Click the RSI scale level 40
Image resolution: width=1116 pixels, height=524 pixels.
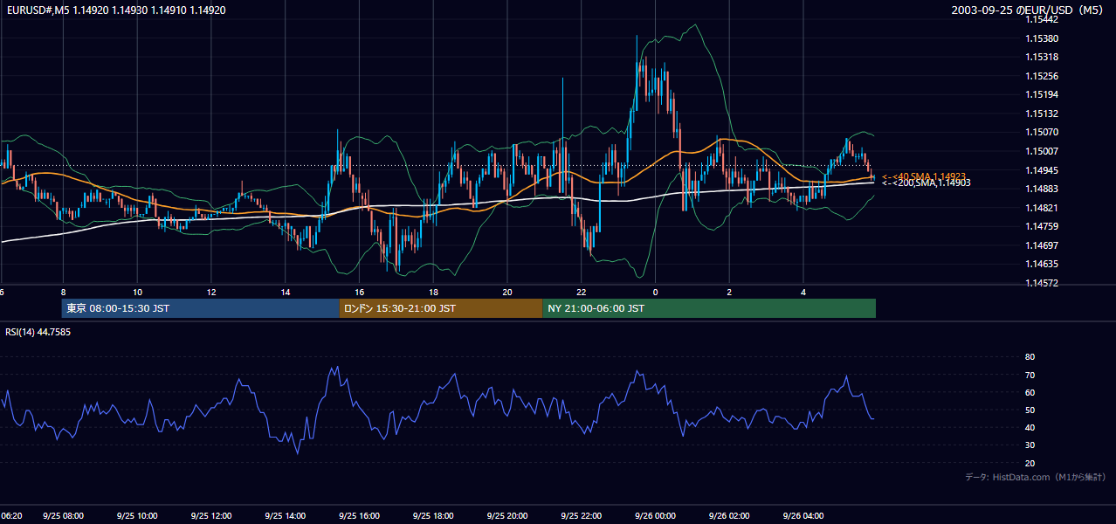(x=1030, y=428)
